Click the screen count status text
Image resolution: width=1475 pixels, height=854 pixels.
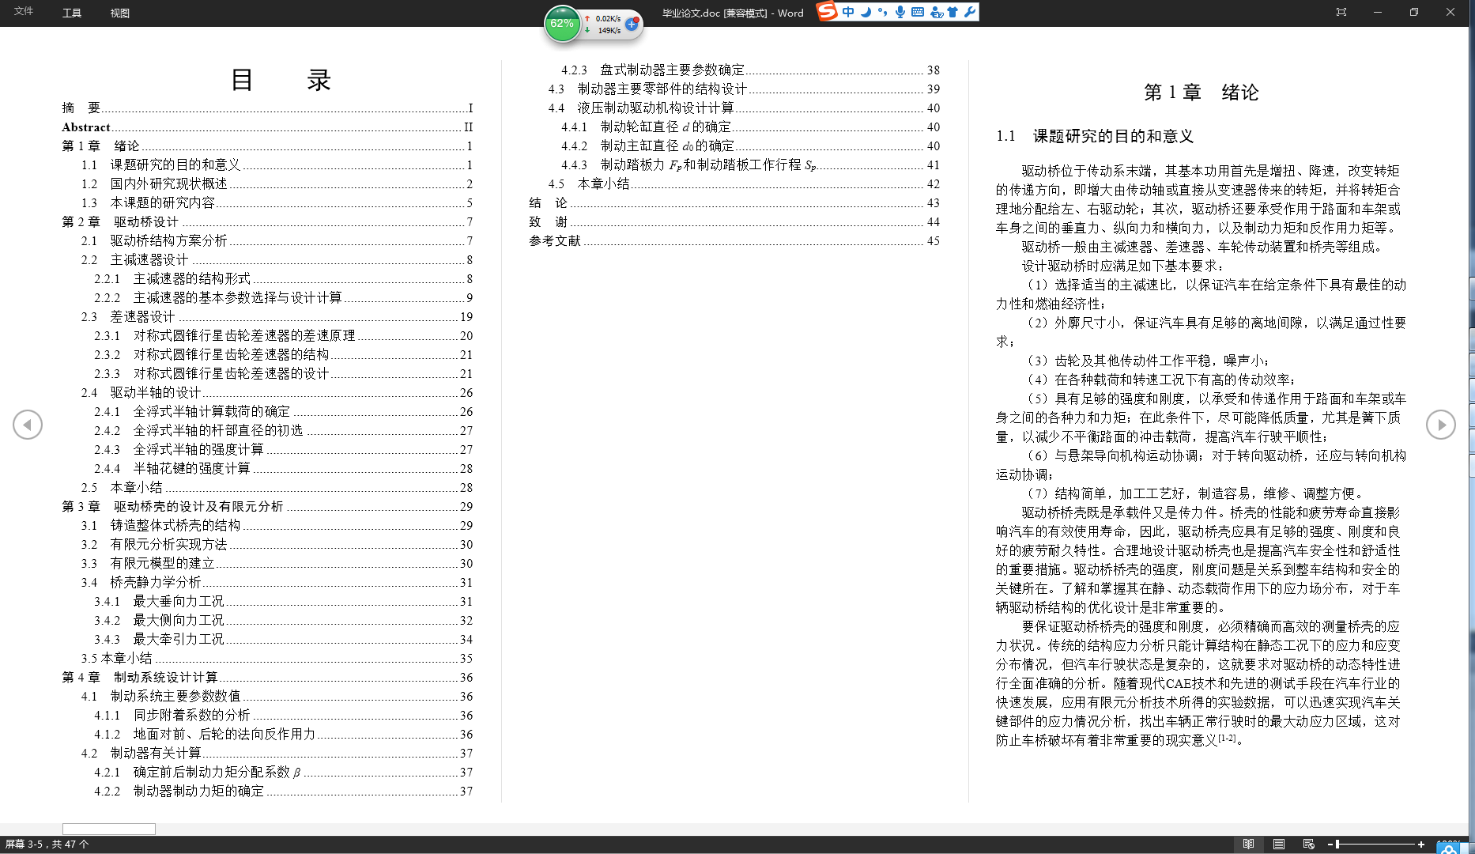(x=47, y=845)
